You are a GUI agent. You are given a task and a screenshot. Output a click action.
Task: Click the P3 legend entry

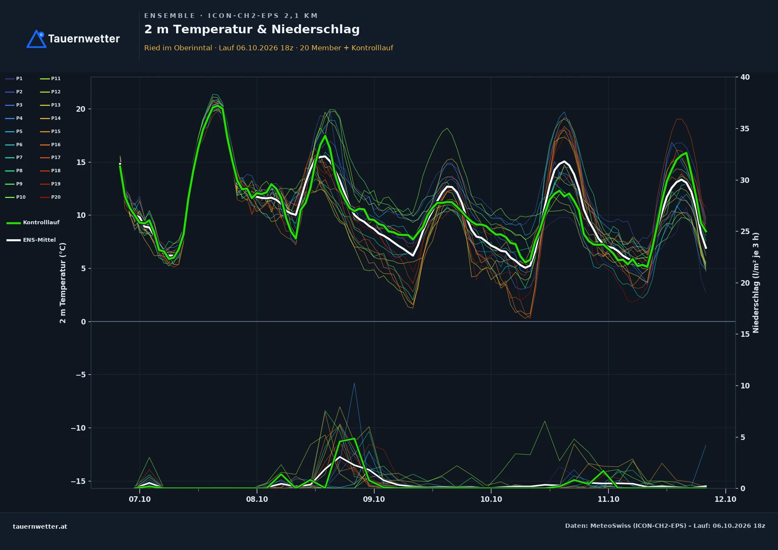[x=14, y=105]
